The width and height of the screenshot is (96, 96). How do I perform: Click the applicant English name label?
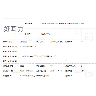click(10, 52)
